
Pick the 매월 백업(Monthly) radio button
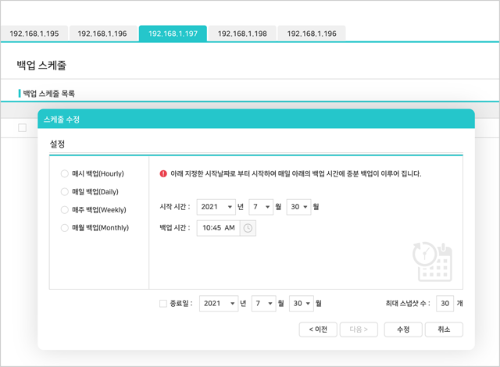pyautogui.click(x=65, y=228)
